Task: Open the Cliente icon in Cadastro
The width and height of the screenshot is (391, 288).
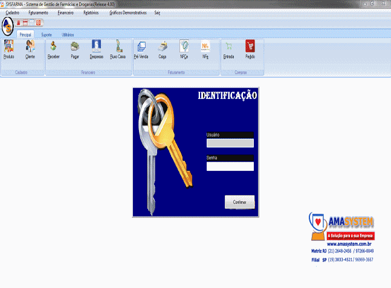Action: [30, 48]
